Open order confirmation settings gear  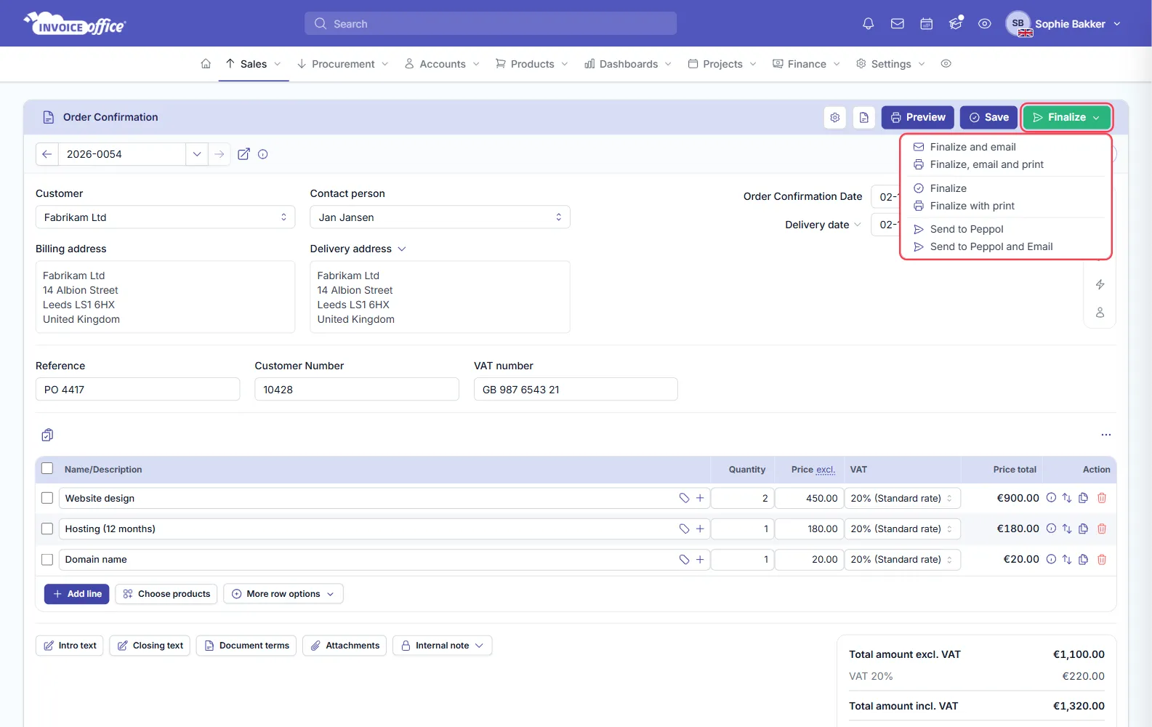pos(835,117)
